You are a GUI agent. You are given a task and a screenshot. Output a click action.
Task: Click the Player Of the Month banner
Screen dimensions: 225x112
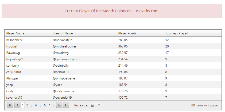click(112, 11)
